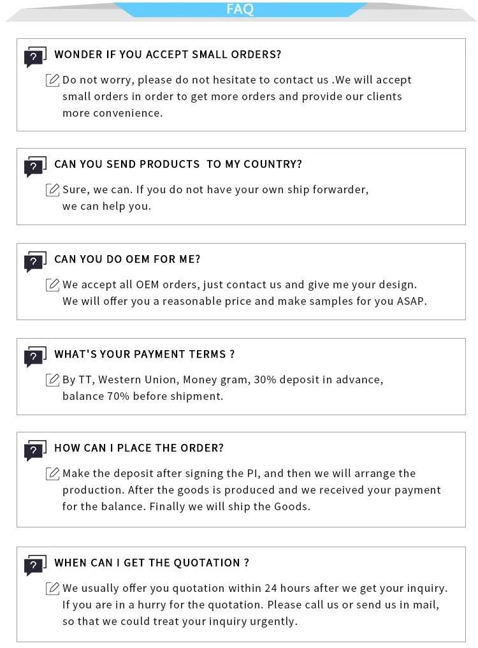Viewport: 478px width, 648px height.
Task: Click the FAQ header tab
Action: click(x=240, y=9)
